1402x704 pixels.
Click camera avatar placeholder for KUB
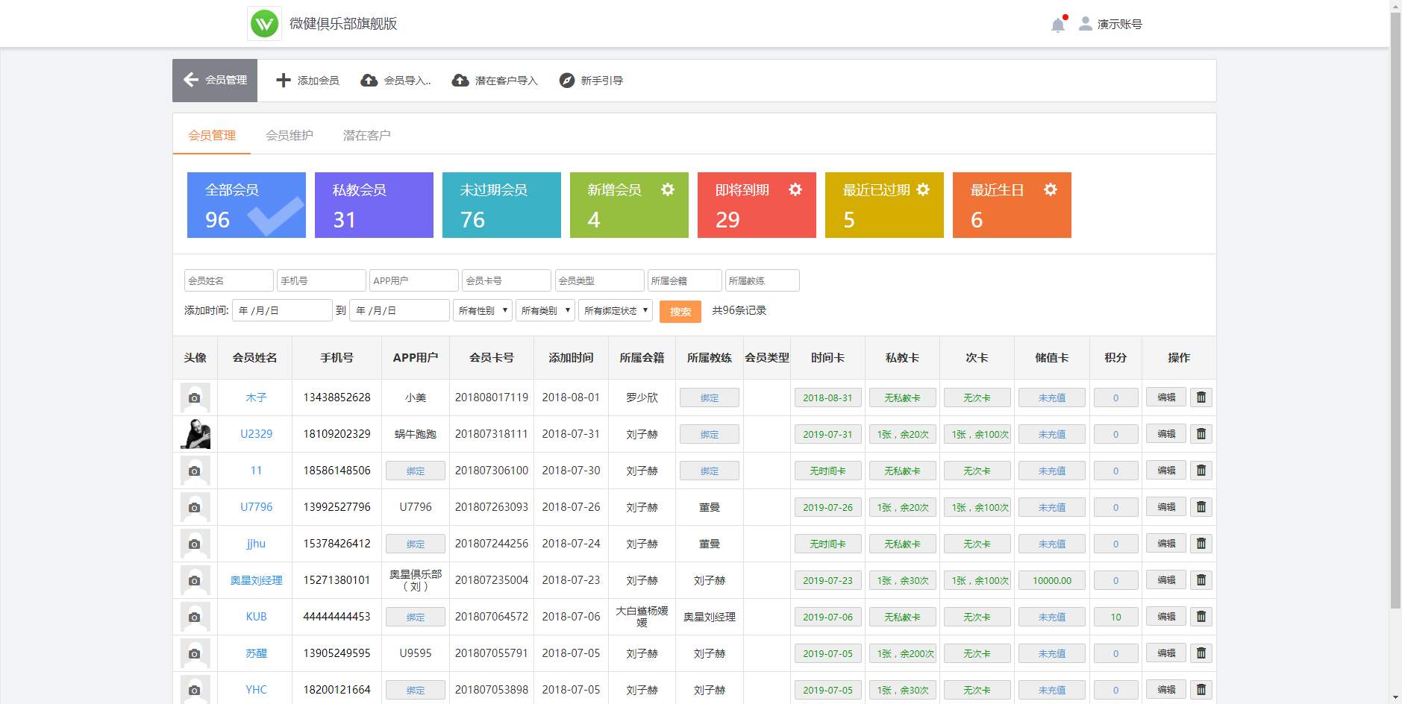(x=195, y=617)
